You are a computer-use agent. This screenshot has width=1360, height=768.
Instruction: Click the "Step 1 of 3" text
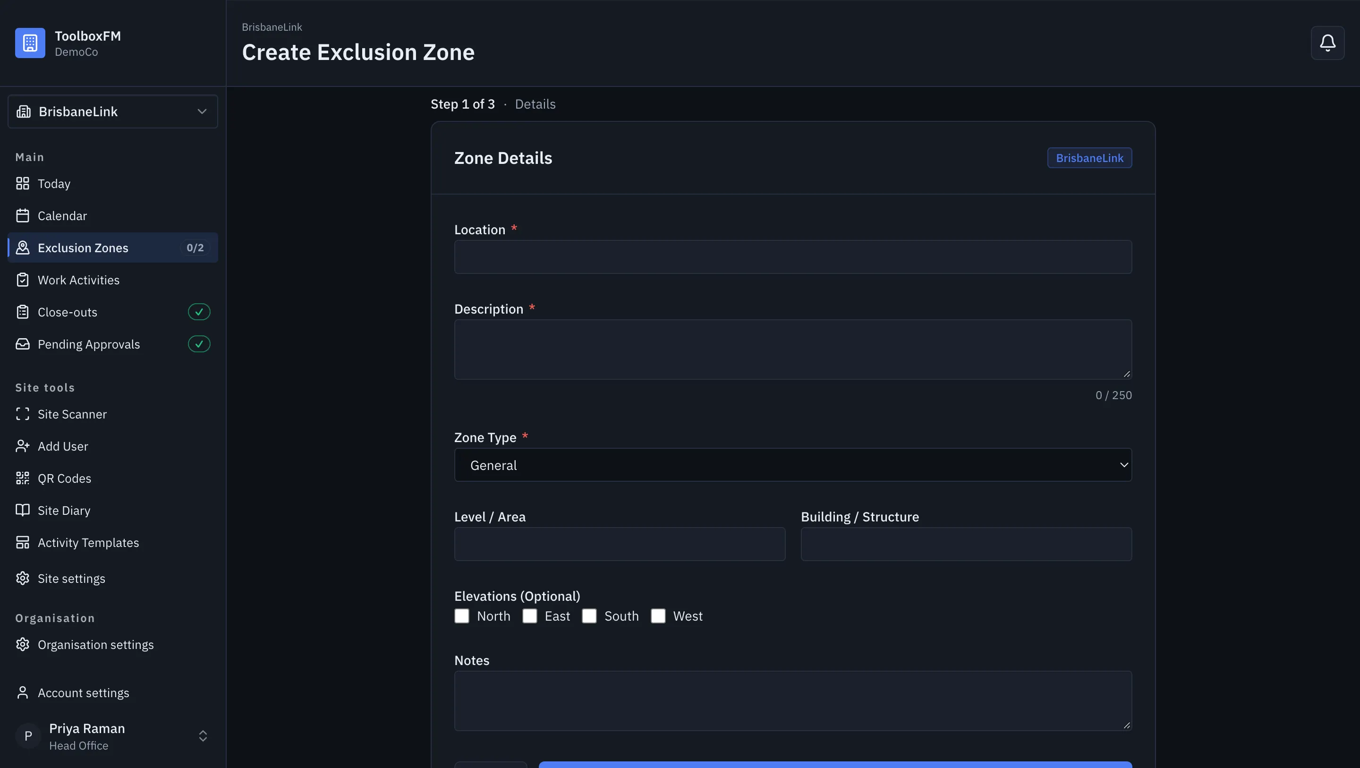(x=462, y=104)
